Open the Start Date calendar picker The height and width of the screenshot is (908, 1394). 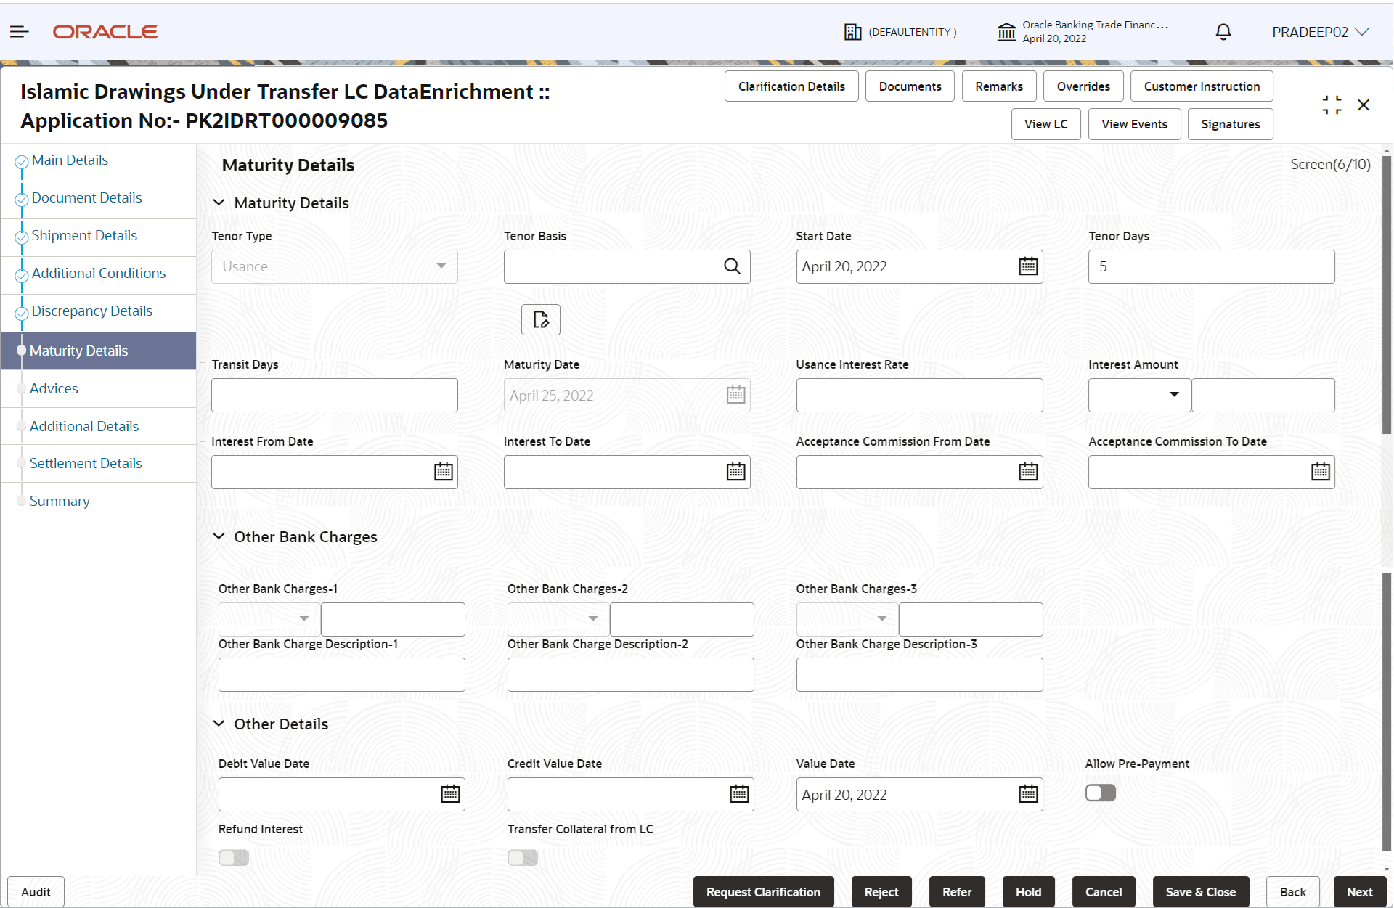pos(1028,266)
